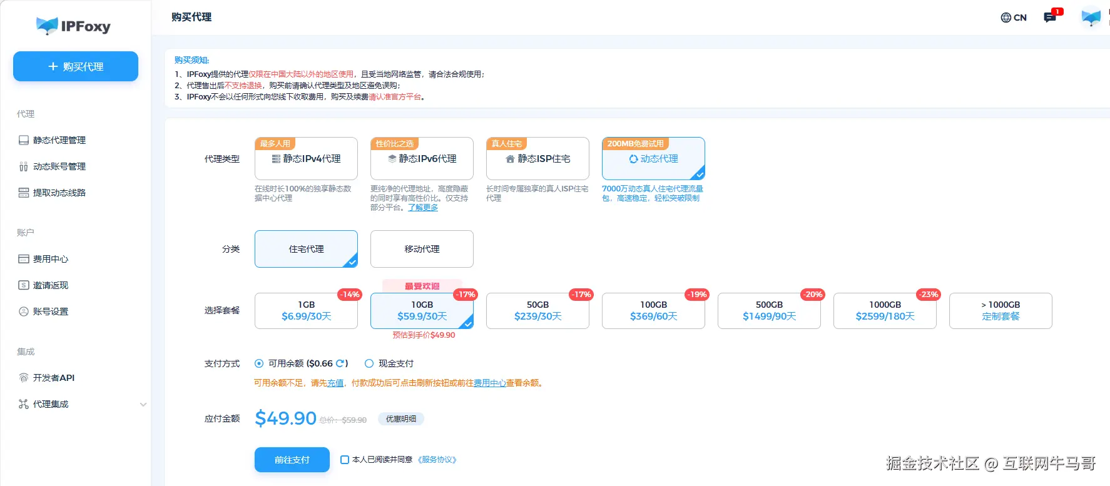
Task: Click 了解更多 under 静态IPv6代理
Action: point(423,208)
